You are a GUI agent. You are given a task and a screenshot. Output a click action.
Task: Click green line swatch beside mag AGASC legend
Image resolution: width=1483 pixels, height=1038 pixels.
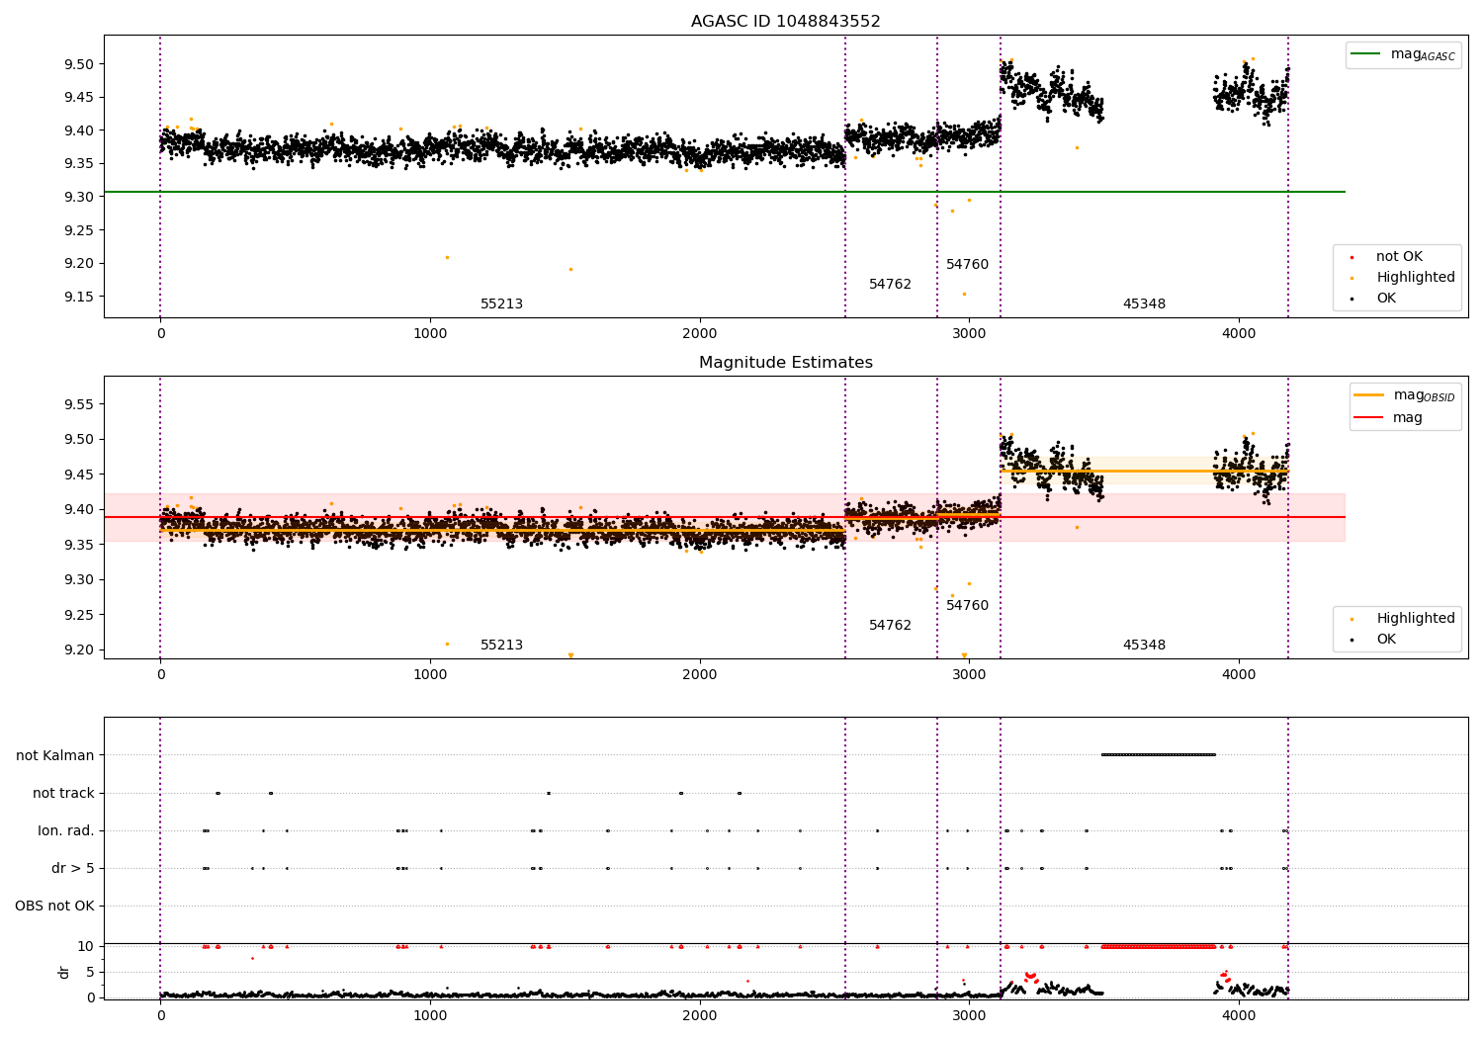(x=1366, y=54)
